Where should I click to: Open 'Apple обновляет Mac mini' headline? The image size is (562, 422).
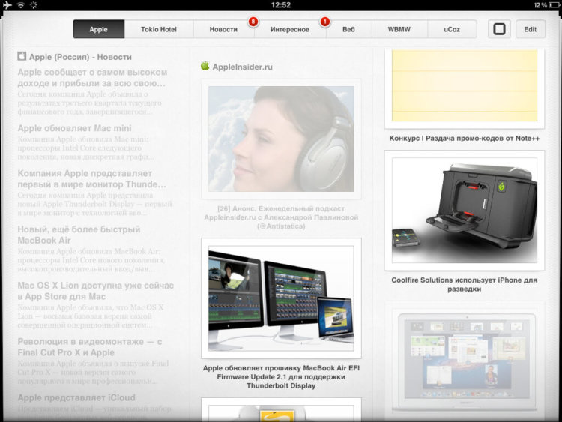74,128
